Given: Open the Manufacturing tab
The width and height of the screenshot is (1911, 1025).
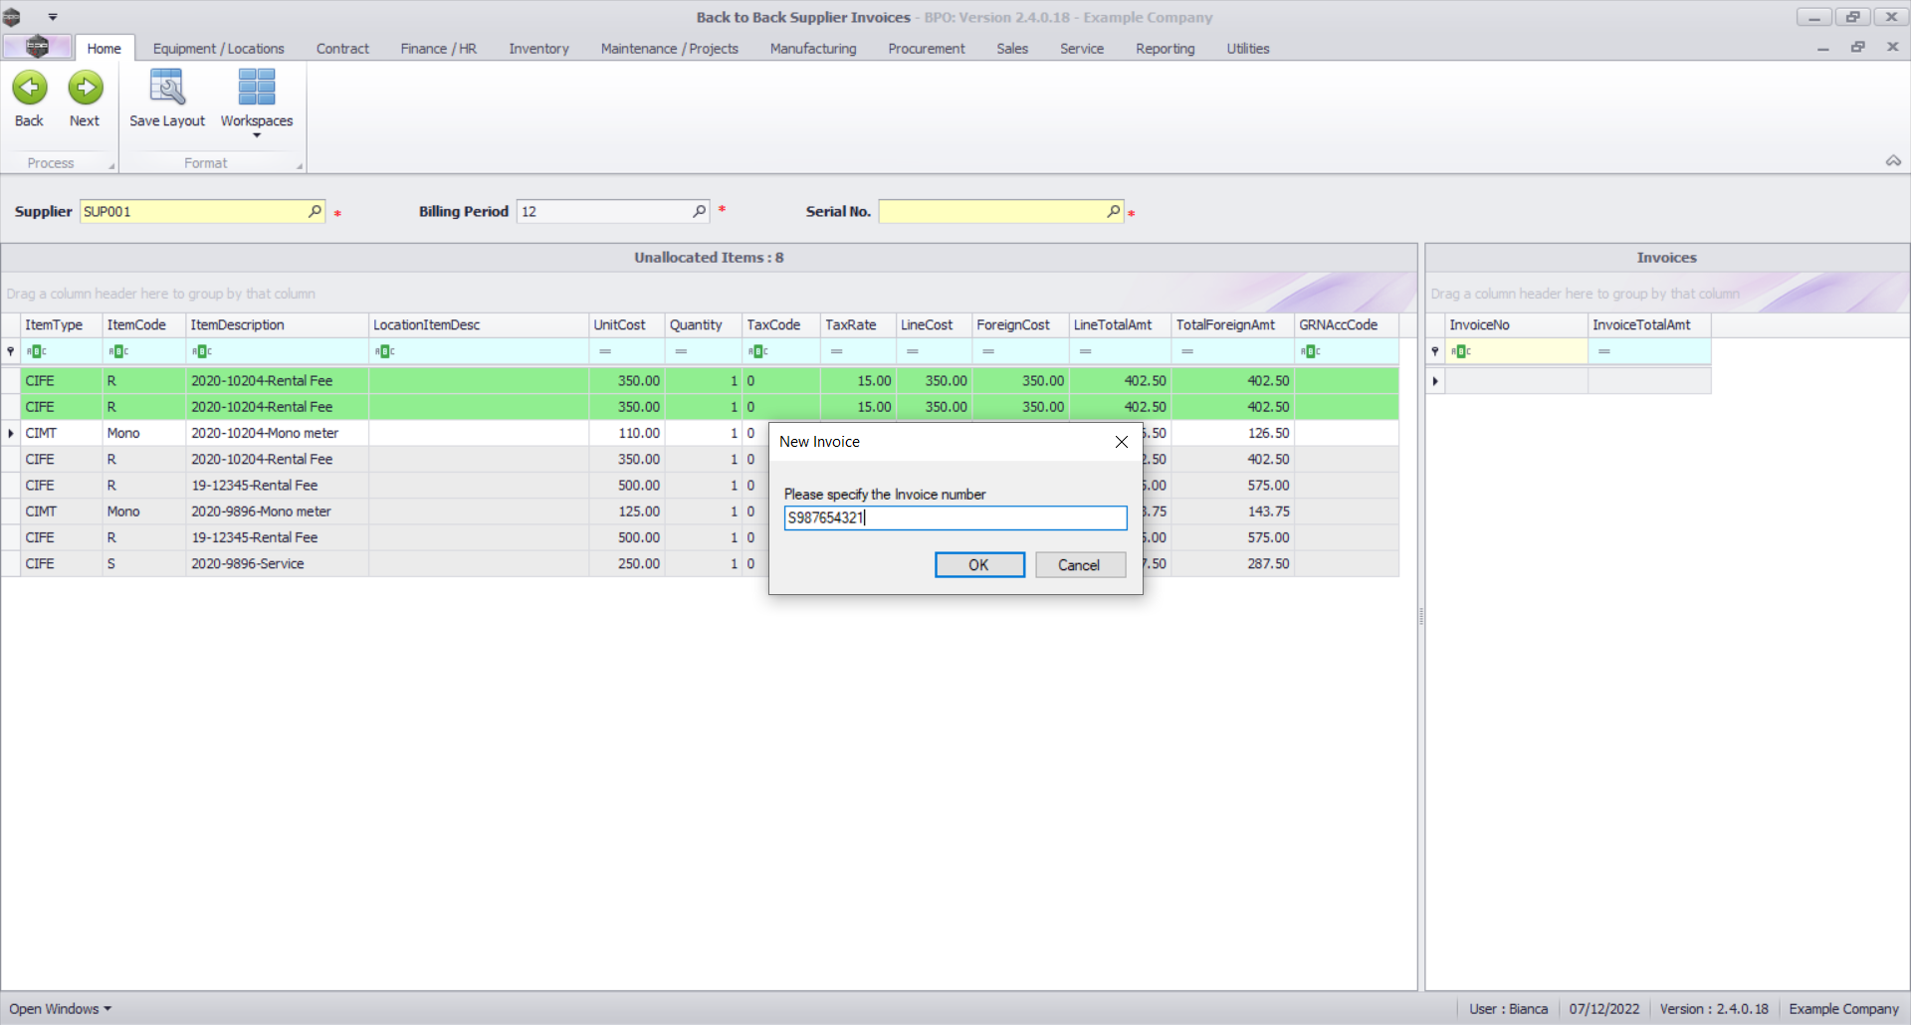Looking at the screenshot, I should click(x=813, y=49).
